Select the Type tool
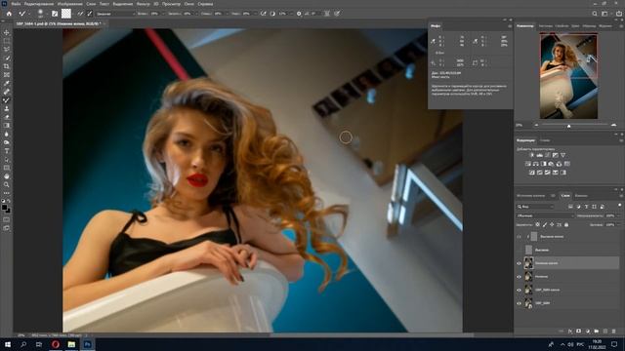Screen dimensions: 625x351 click(7, 151)
